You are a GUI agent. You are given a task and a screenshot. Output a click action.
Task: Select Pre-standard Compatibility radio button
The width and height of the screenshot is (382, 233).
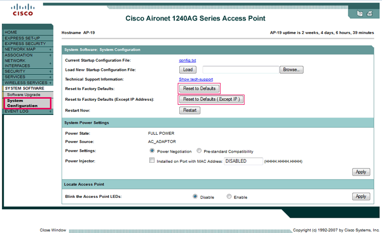pyautogui.click(x=199, y=151)
